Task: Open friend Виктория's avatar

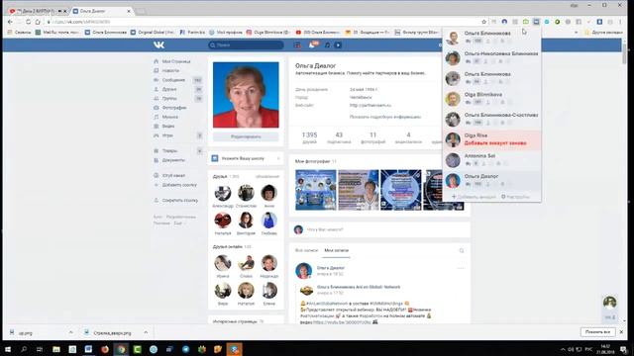Action: tap(246, 221)
